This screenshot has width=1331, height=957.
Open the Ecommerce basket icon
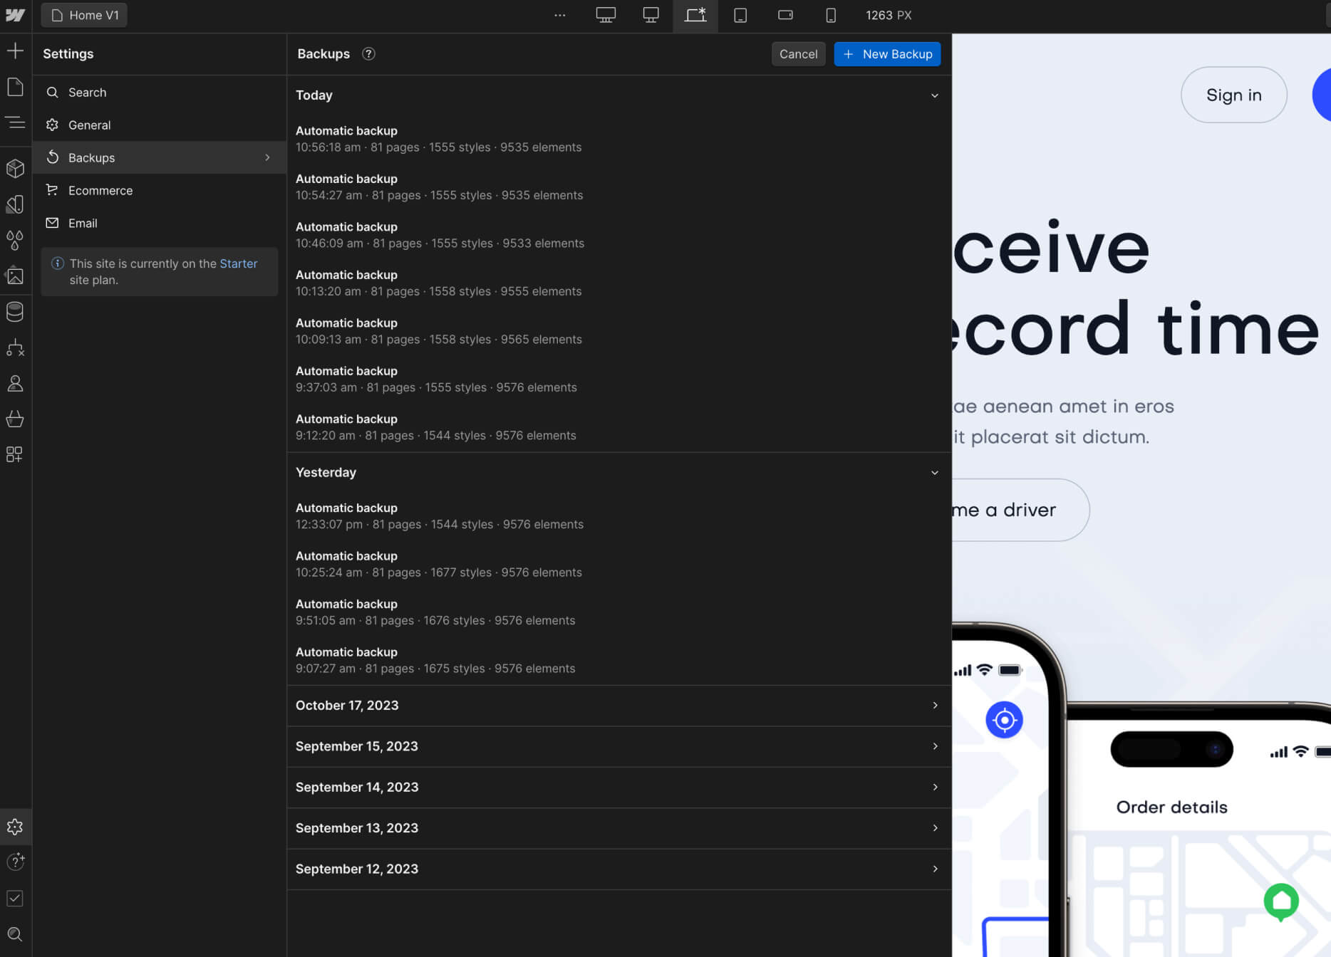coord(15,419)
